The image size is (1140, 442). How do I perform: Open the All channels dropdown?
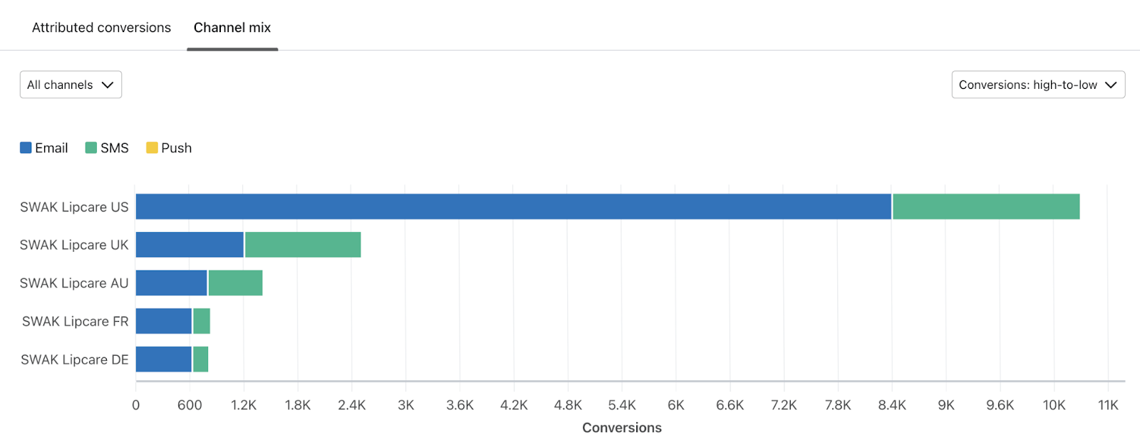(70, 84)
